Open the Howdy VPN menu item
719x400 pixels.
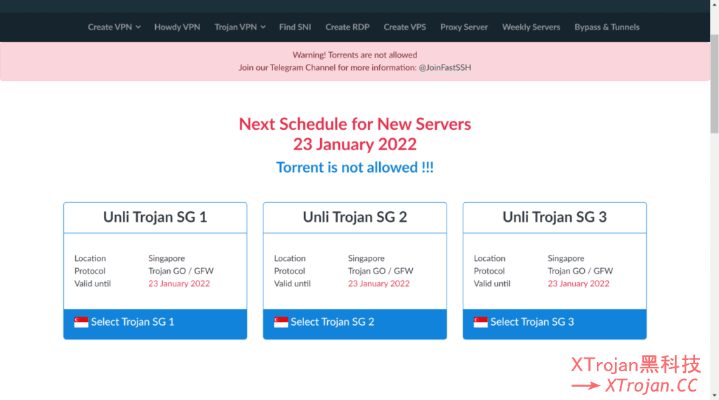click(x=177, y=27)
